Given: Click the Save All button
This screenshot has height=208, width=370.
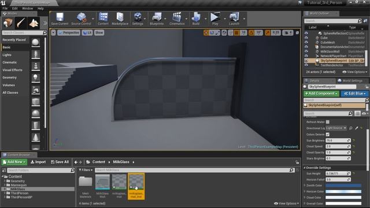Looking at the screenshot, I should [60, 162].
